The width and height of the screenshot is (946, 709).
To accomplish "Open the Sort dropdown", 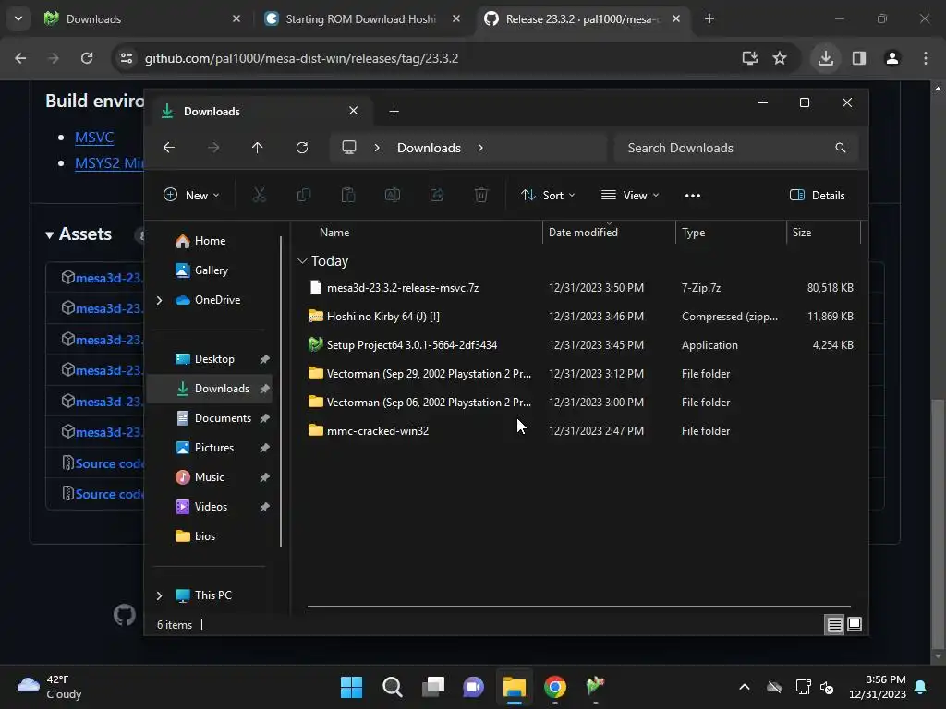I will coord(548,195).
